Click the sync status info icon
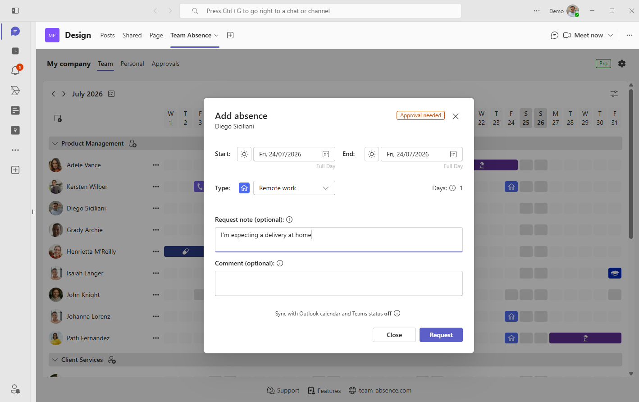The image size is (639, 402). pyautogui.click(x=397, y=313)
